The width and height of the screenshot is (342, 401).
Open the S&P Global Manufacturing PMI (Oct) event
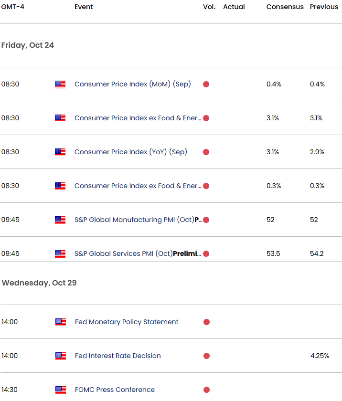pos(135,220)
